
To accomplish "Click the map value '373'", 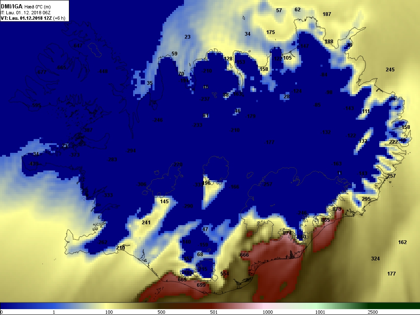I will (x=75, y=155).
